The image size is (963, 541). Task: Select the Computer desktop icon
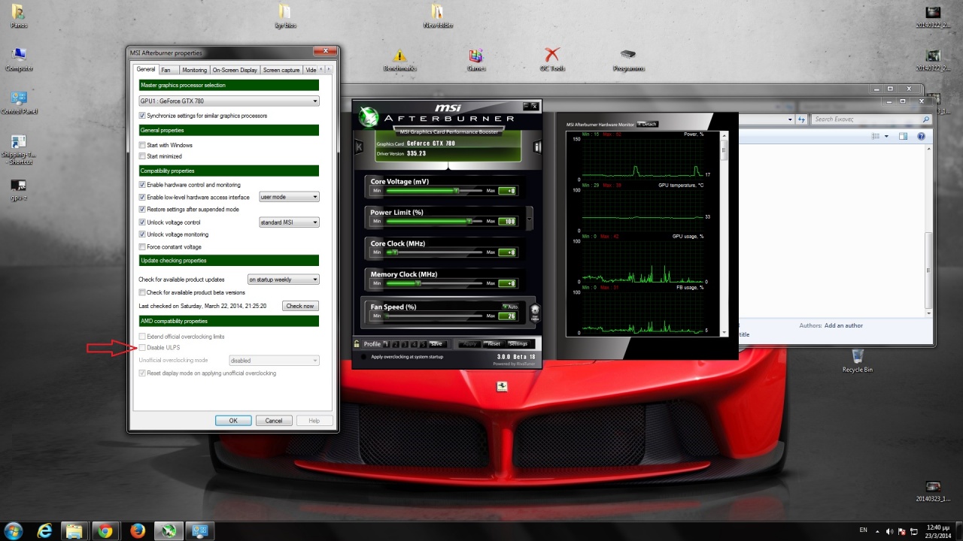(19, 59)
